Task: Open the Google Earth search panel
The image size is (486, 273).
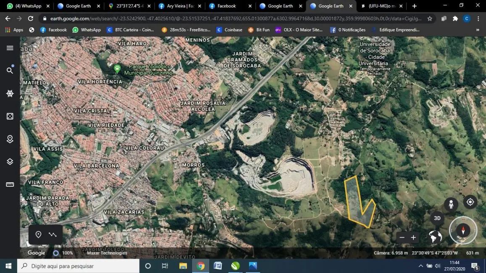Action: [10, 70]
